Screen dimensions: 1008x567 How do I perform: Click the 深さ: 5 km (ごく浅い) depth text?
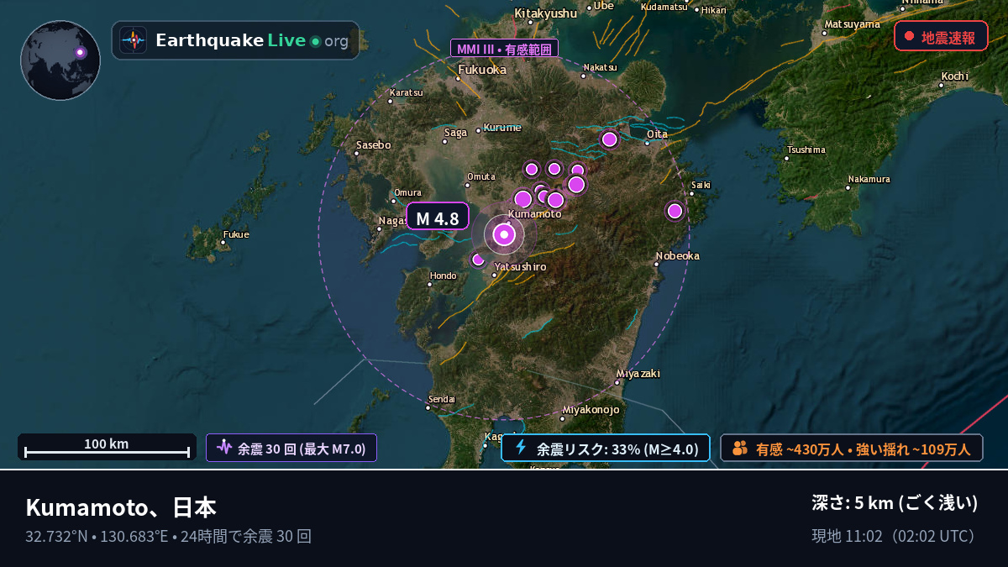pos(895,503)
